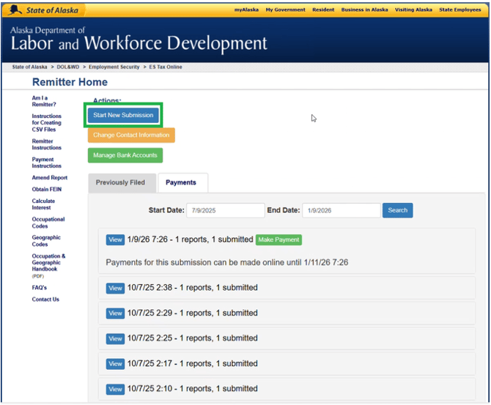Click the Obtain FEIN sidebar link
The height and width of the screenshot is (405, 491).
pyautogui.click(x=47, y=189)
